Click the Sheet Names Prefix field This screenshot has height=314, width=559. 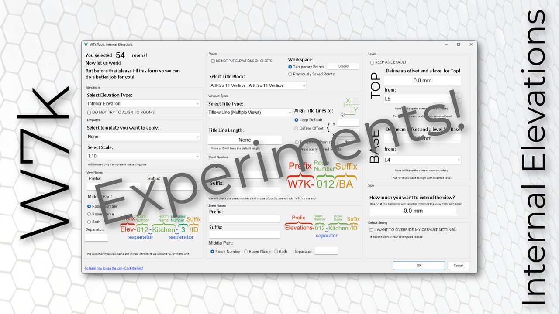pos(244,218)
